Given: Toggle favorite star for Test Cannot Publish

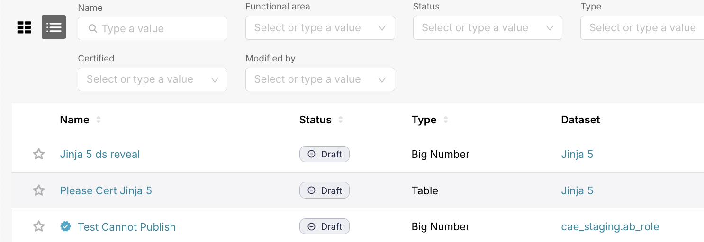Looking at the screenshot, I should coord(39,227).
